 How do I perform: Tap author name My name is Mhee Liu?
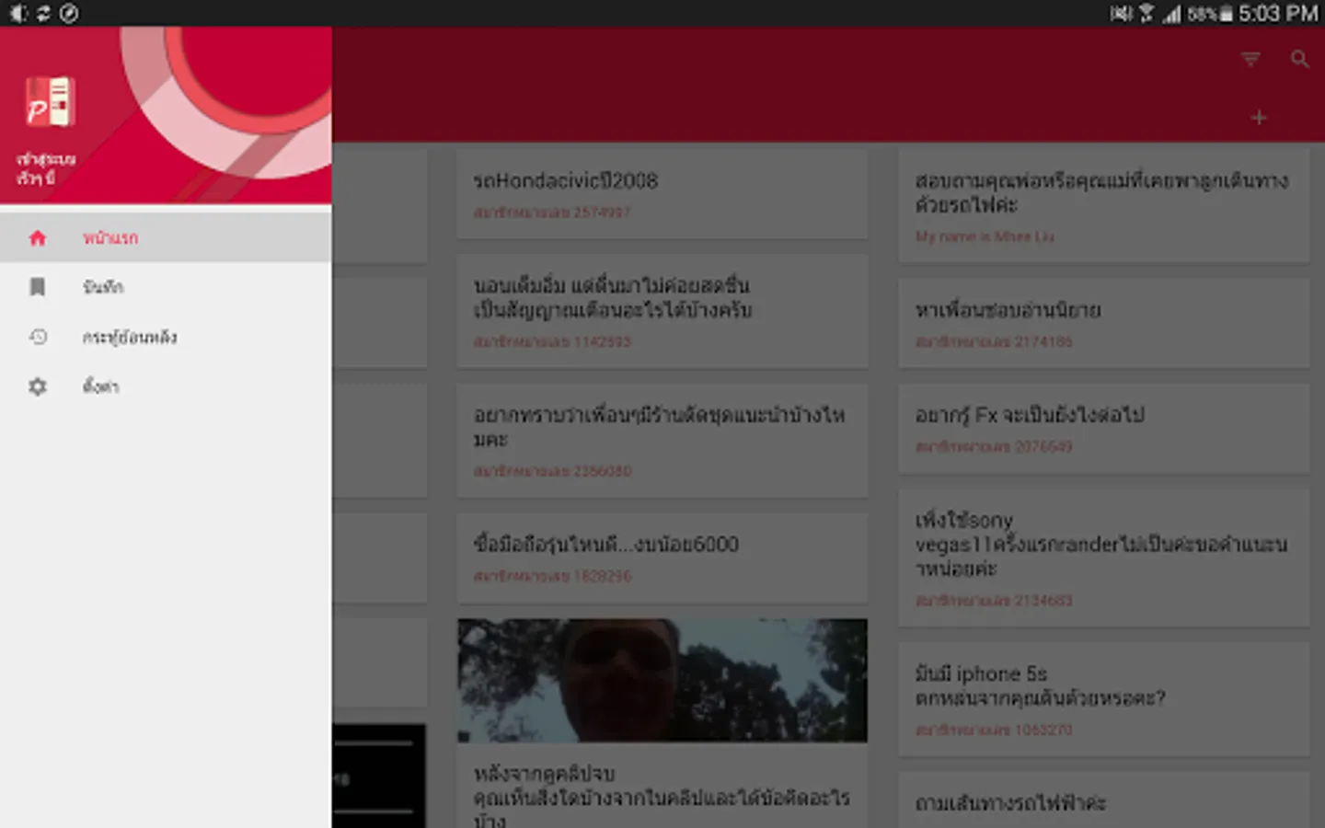[984, 236]
